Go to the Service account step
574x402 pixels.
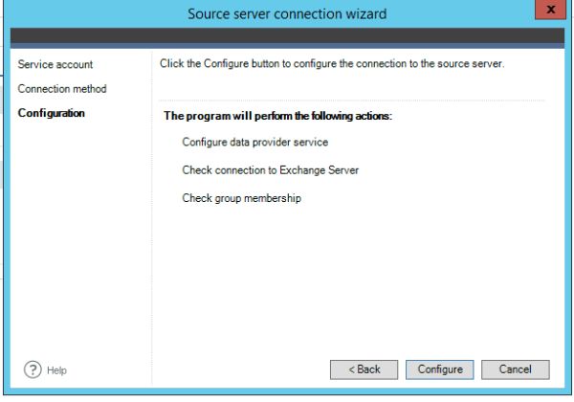(55, 64)
